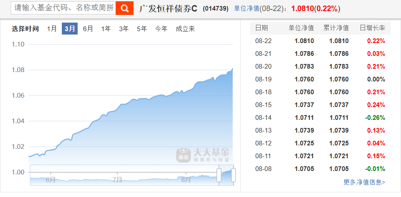401x197 pixels.
Task: Click the 0.13% daily growth value
Action: (376, 130)
